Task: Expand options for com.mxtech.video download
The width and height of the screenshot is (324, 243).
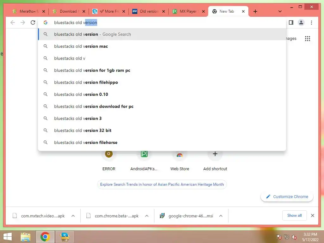Action: click(73, 216)
